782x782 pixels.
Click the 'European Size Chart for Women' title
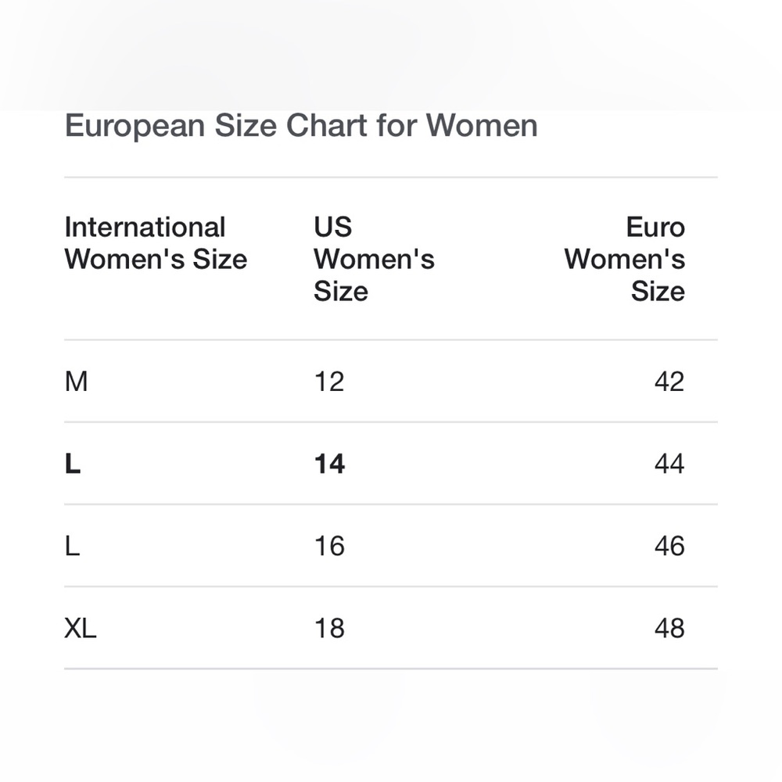[x=301, y=125]
